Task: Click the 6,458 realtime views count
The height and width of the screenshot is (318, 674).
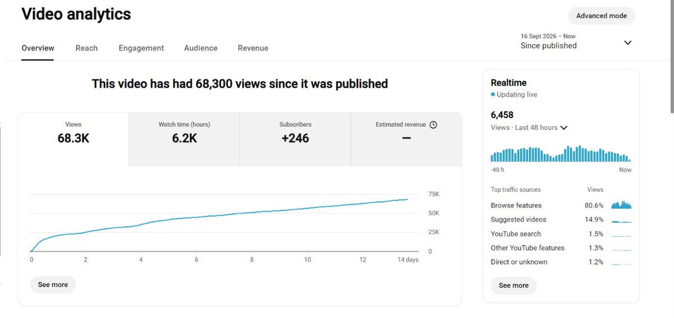Action: [x=502, y=115]
